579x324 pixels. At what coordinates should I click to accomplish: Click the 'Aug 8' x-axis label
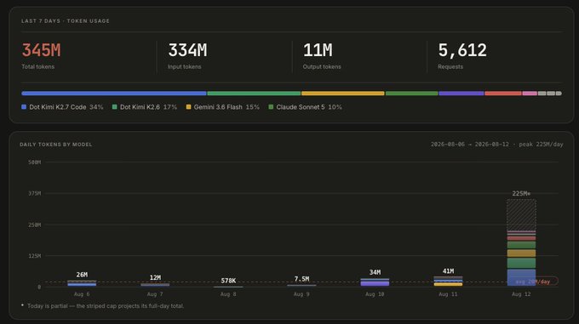[x=228, y=294]
